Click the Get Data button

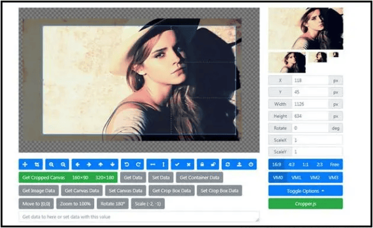(x=133, y=178)
